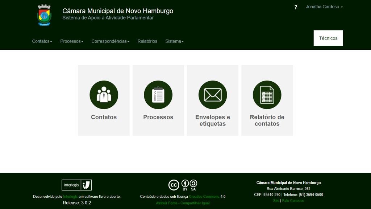371x209 pixels.
Task: Open the Relatório de contatos spreadsheet icon
Action: coord(267,95)
